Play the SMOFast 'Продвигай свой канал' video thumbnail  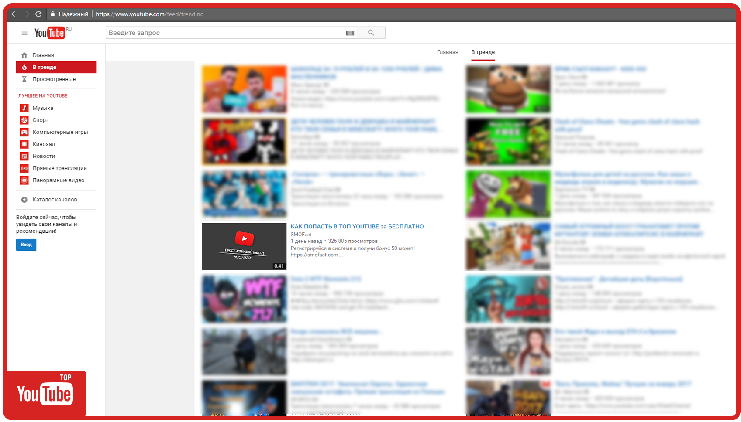point(244,246)
